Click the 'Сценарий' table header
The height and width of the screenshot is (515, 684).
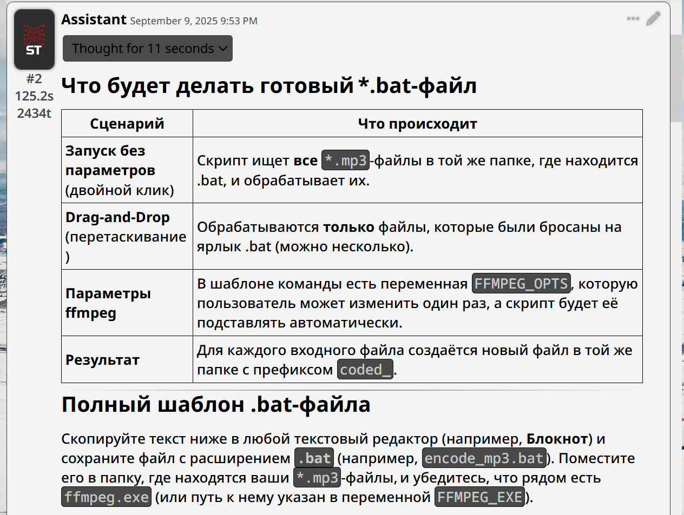coord(127,124)
